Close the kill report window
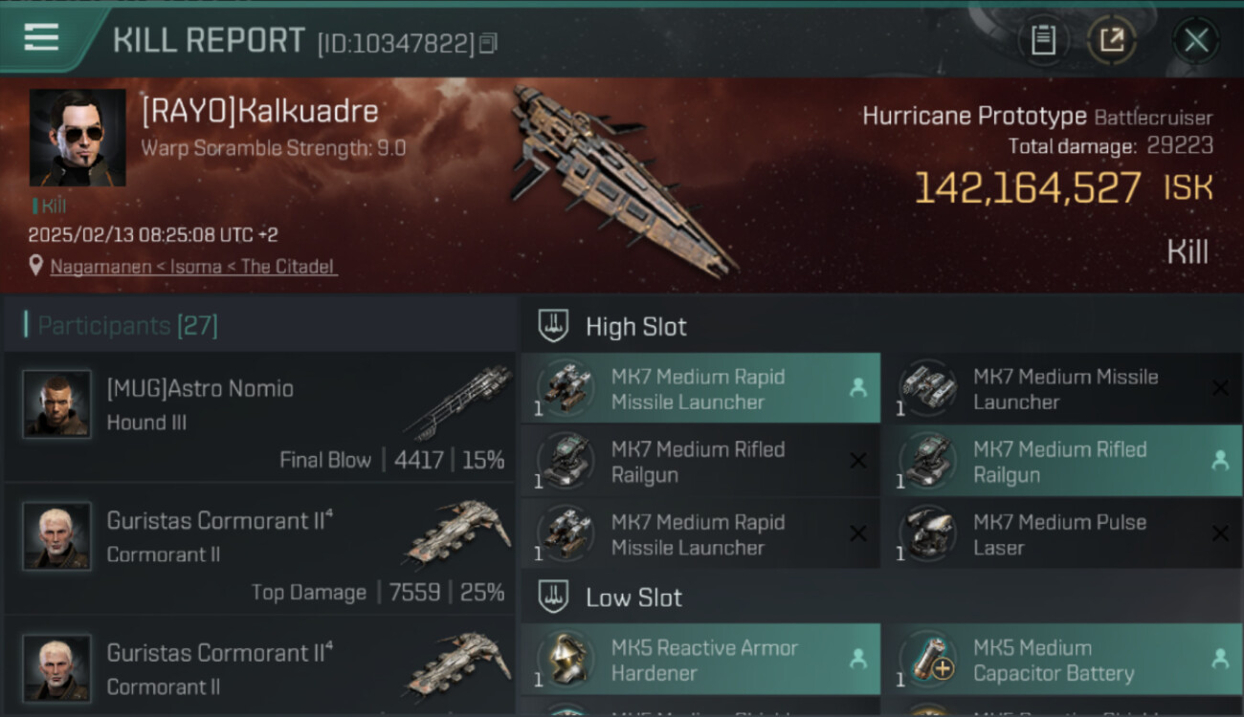The height and width of the screenshot is (717, 1244). tap(1195, 40)
